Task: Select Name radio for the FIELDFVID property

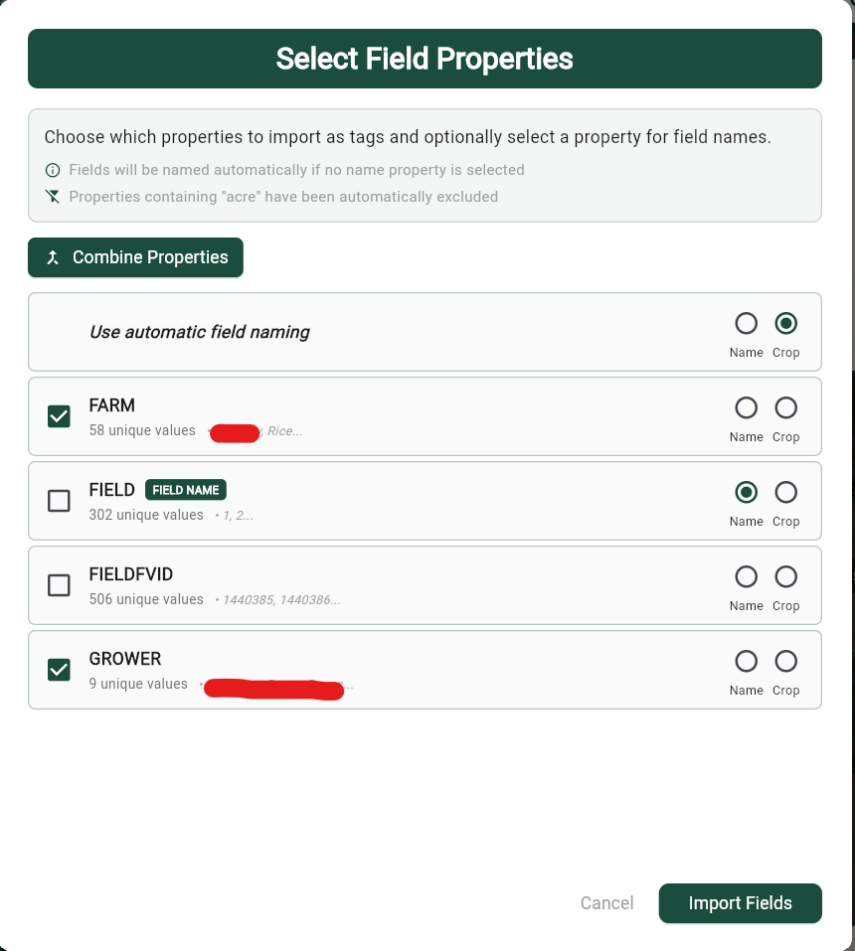Action: pos(746,576)
